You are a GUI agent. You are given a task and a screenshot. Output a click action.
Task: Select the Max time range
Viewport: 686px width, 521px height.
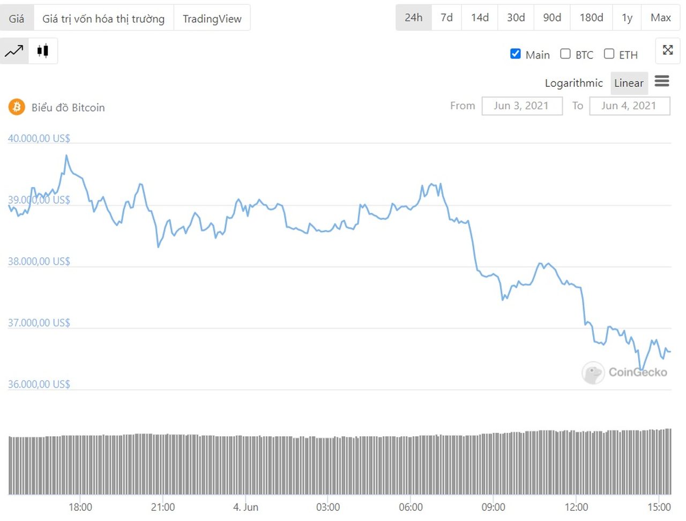coord(661,18)
